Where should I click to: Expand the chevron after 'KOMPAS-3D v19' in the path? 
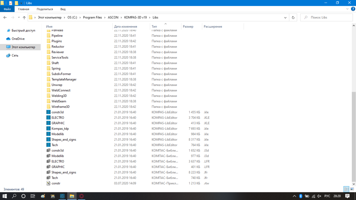coord(150,17)
